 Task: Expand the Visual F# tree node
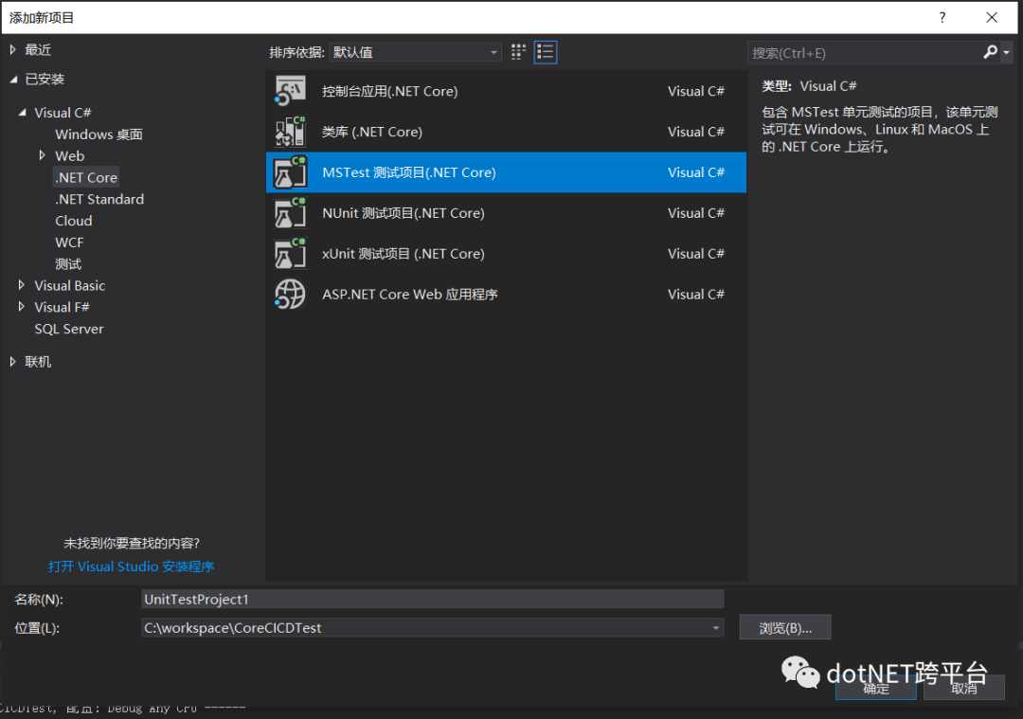[x=22, y=307]
